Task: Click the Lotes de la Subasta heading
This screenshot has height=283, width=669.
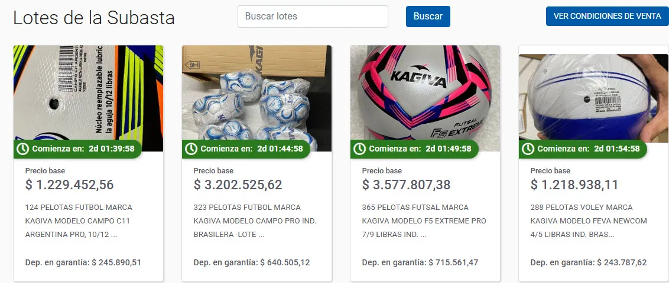Action: click(x=94, y=18)
